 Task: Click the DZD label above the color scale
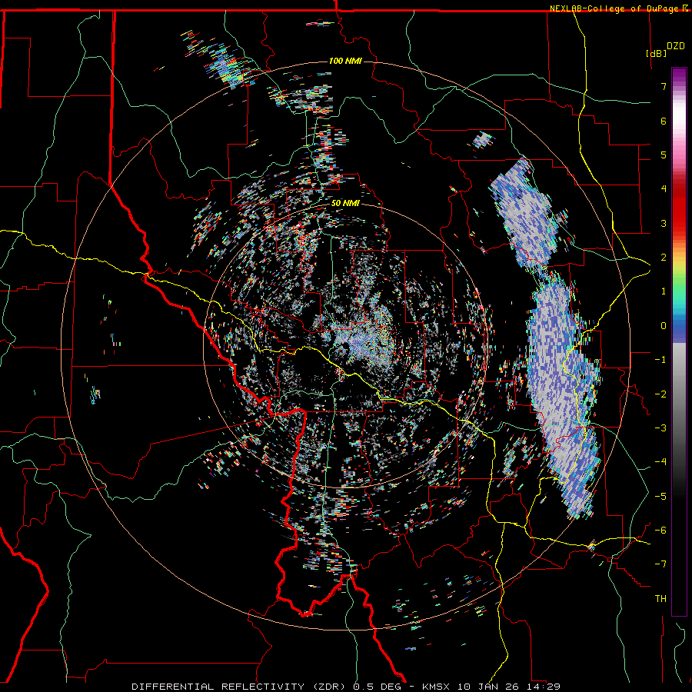(675, 46)
